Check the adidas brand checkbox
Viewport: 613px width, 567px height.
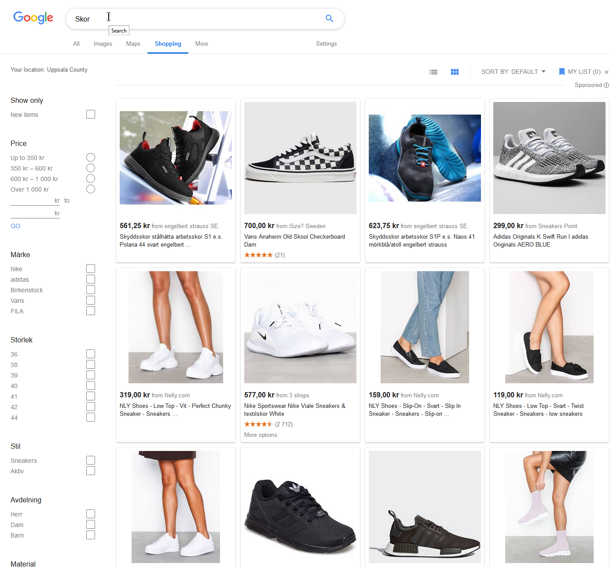pyautogui.click(x=91, y=279)
